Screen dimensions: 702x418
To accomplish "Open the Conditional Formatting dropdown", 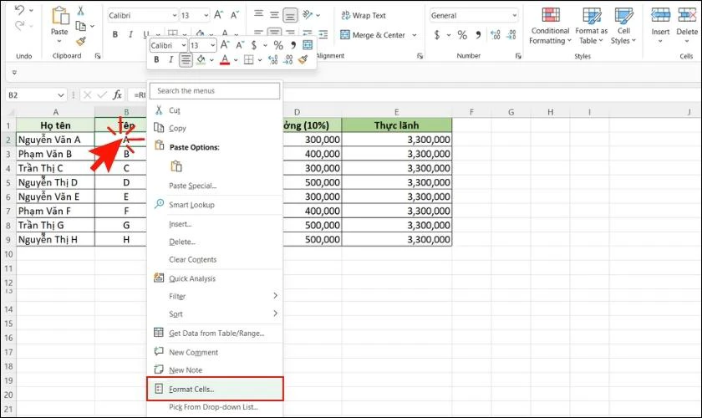I will click(550, 25).
